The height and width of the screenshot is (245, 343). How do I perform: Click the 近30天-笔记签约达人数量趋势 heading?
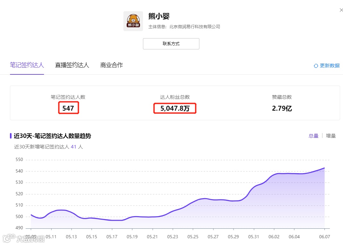tap(53, 136)
